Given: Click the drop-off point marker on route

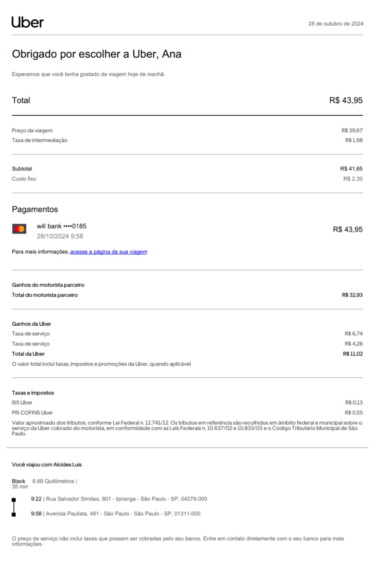Looking at the screenshot, I should [x=14, y=514].
